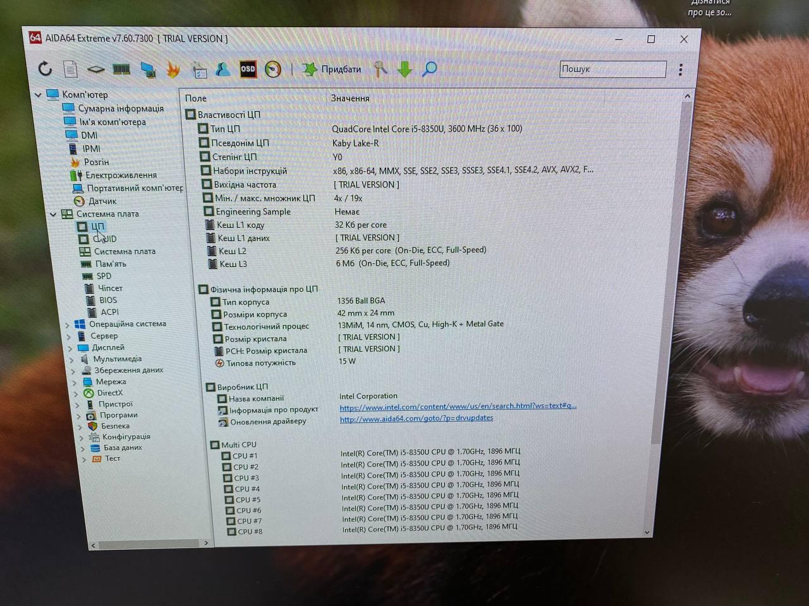
Task: Open the OSD panel icon
Action: (x=248, y=69)
